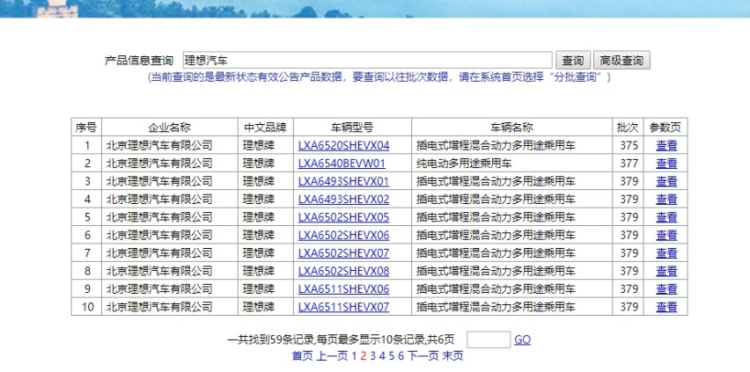
Task: Click the 一共找到59条记录 summary text
Action: 341,340
